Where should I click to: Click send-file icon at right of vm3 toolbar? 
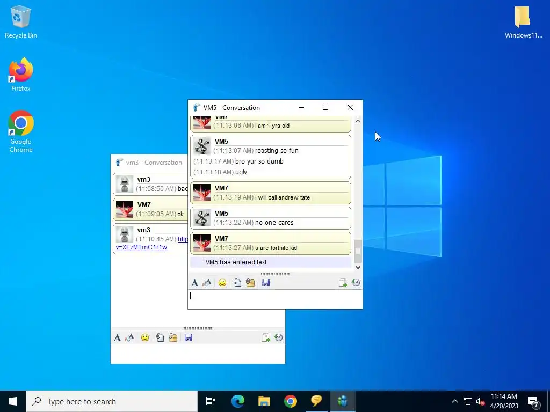point(265,338)
